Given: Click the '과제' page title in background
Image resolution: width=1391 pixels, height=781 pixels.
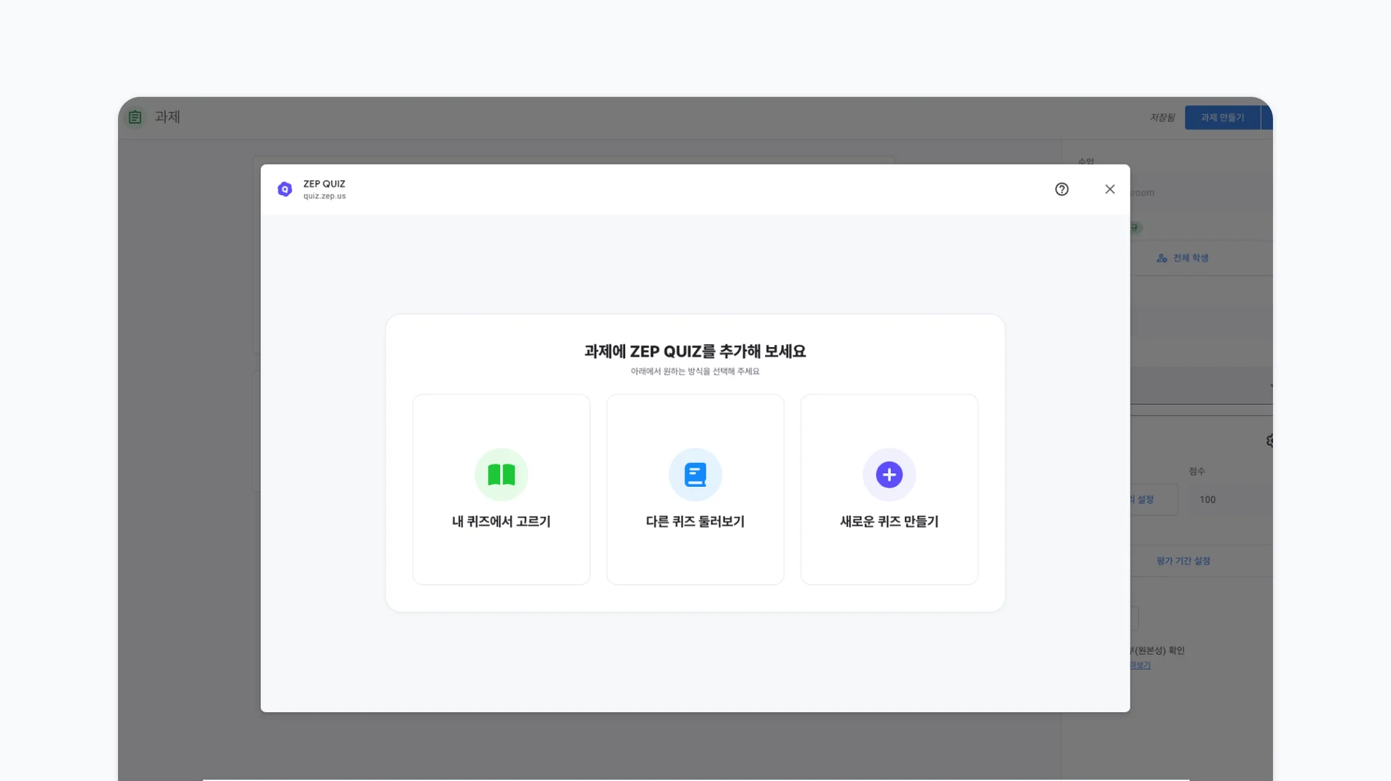Looking at the screenshot, I should point(167,117).
